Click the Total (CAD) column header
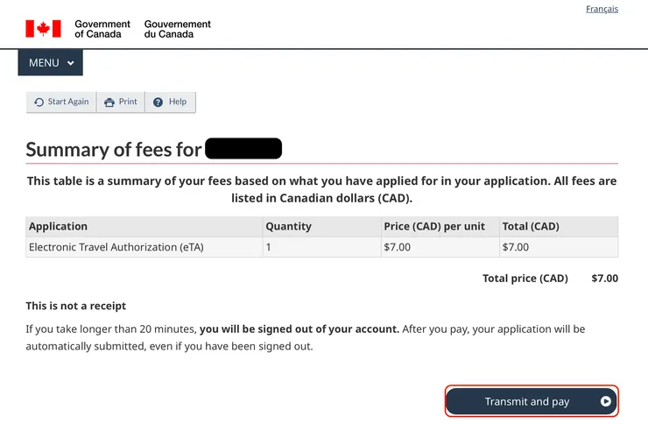 click(x=531, y=226)
